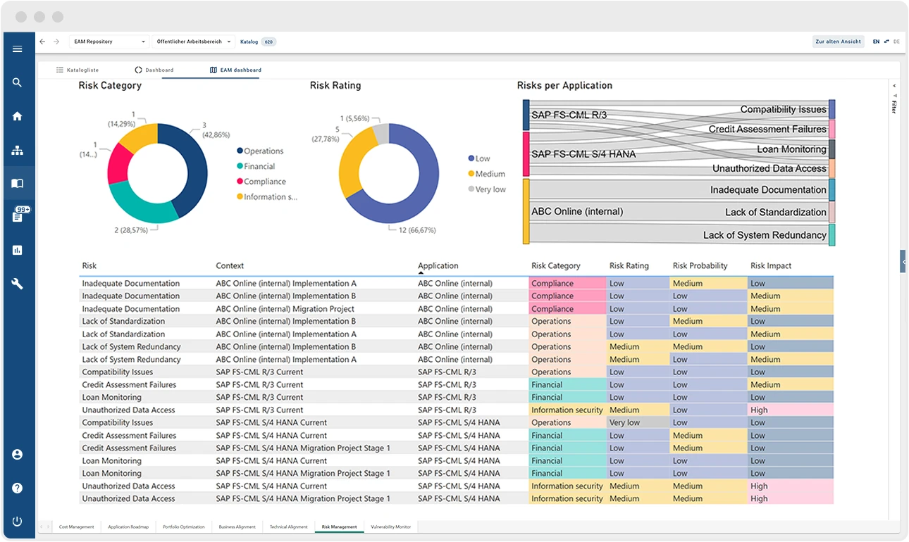This screenshot has width=909, height=542.
Task: Toggle Medium legend item in Risk Rating
Action: click(x=487, y=174)
